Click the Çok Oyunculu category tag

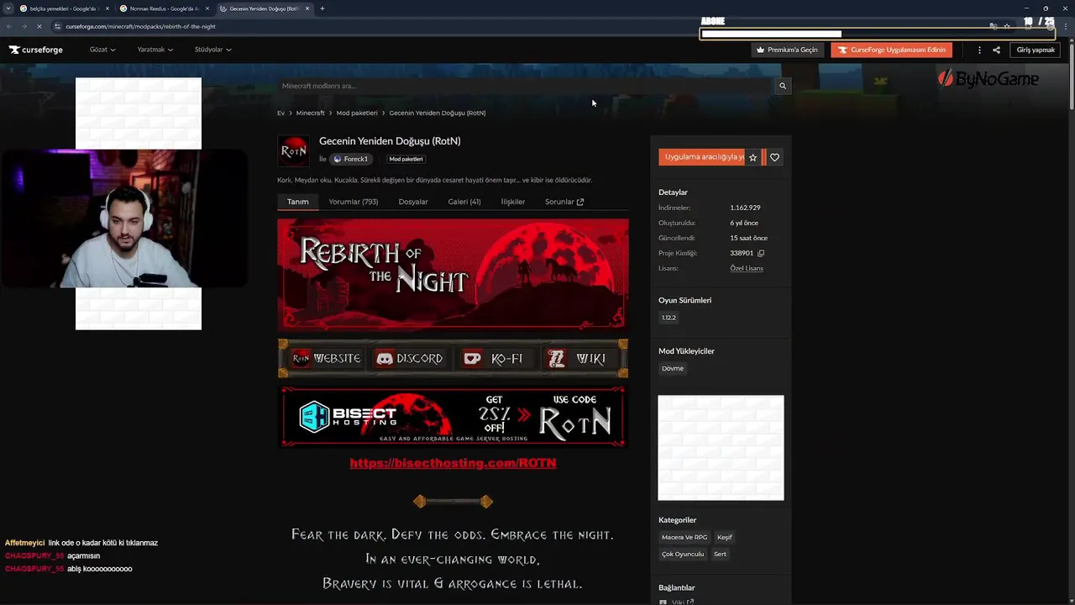coord(683,554)
